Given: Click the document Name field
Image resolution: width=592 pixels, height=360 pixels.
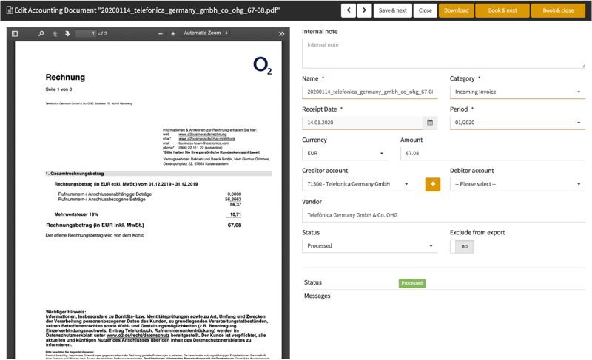Looking at the screenshot, I should pos(369,92).
